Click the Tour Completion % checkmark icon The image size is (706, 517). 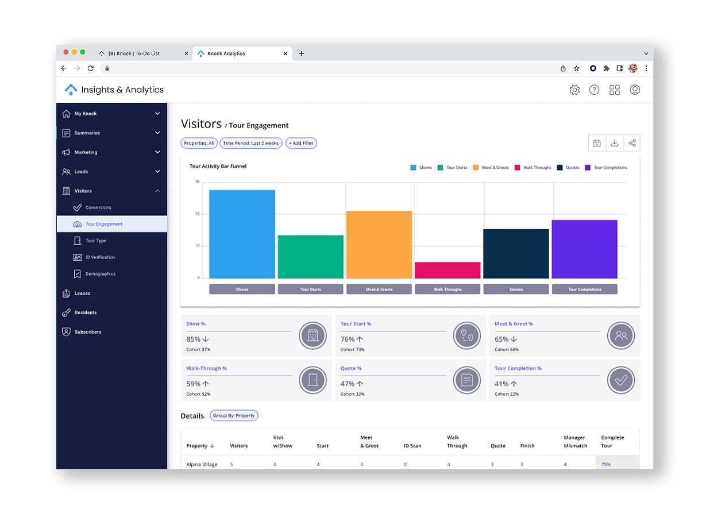point(621,380)
